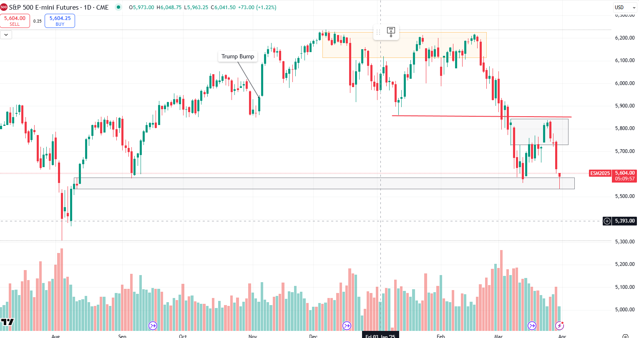Click the plus icon beside 5,393.00
Image resolution: width=639 pixels, height=338 pixels.
point(607,221)
